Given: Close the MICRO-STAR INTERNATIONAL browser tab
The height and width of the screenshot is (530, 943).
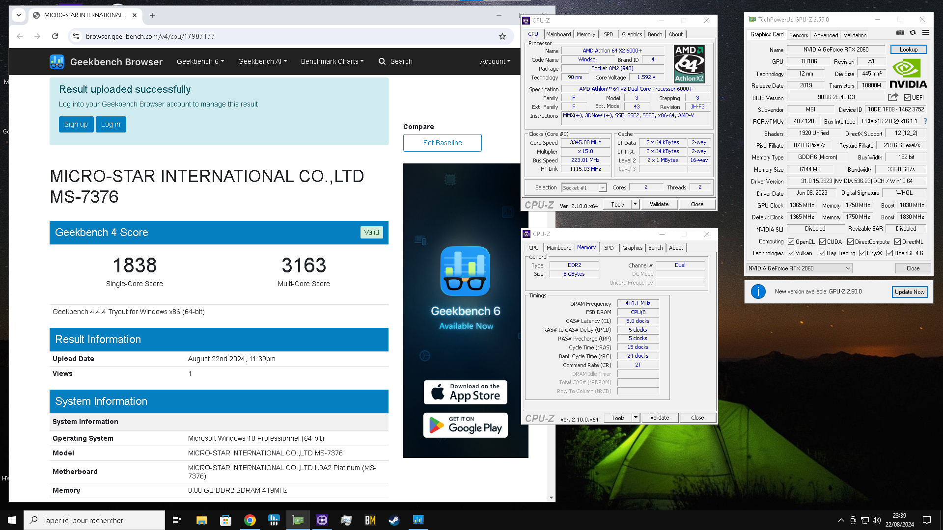Looking at the screenshot, I should (x=135, y=15).
